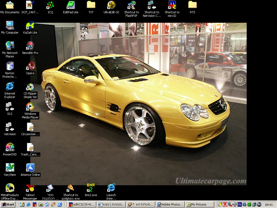
Task: Open the Circumciser file icon
Action: [x=30, y=129]
